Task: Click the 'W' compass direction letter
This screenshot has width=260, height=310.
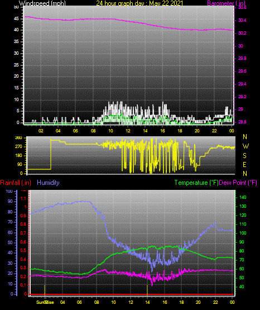Action: click(245, 146)
